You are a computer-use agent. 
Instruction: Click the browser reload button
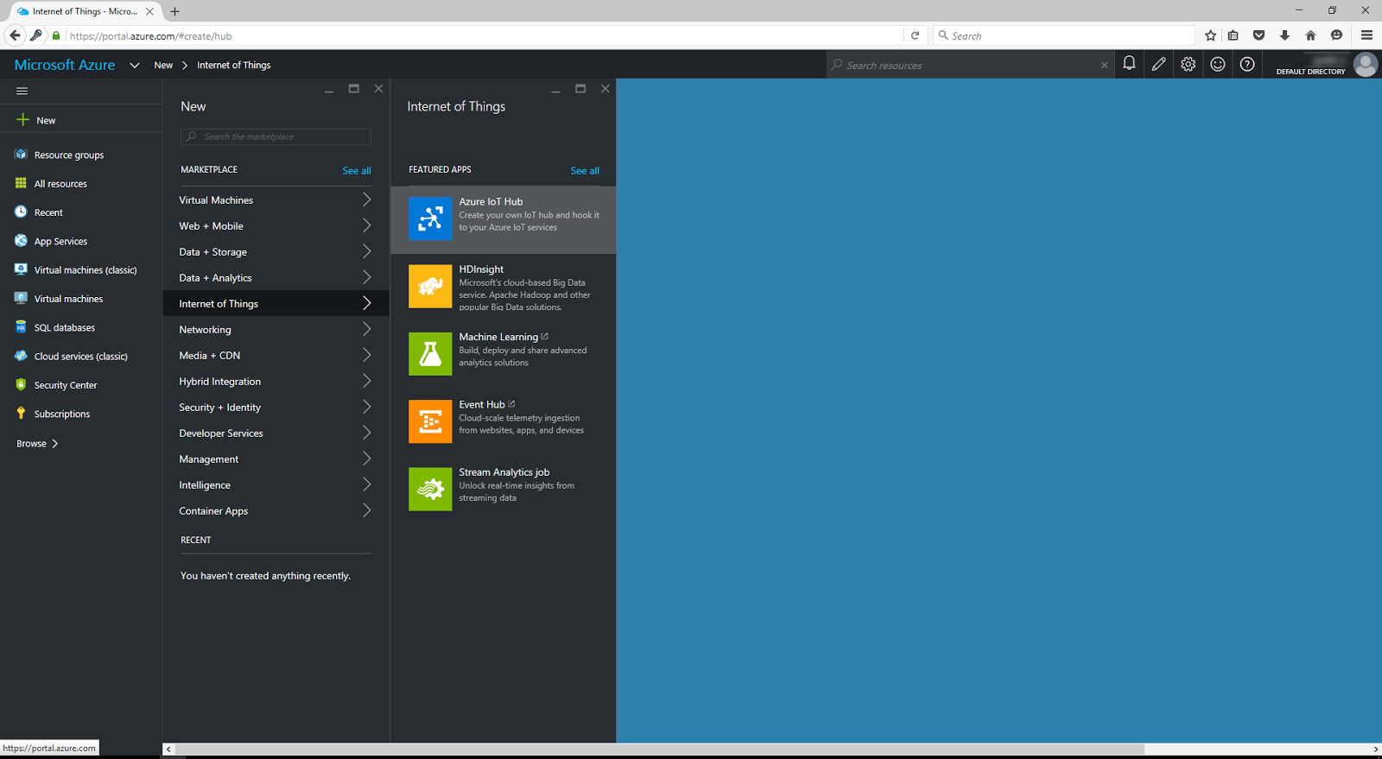coord(915,35)
